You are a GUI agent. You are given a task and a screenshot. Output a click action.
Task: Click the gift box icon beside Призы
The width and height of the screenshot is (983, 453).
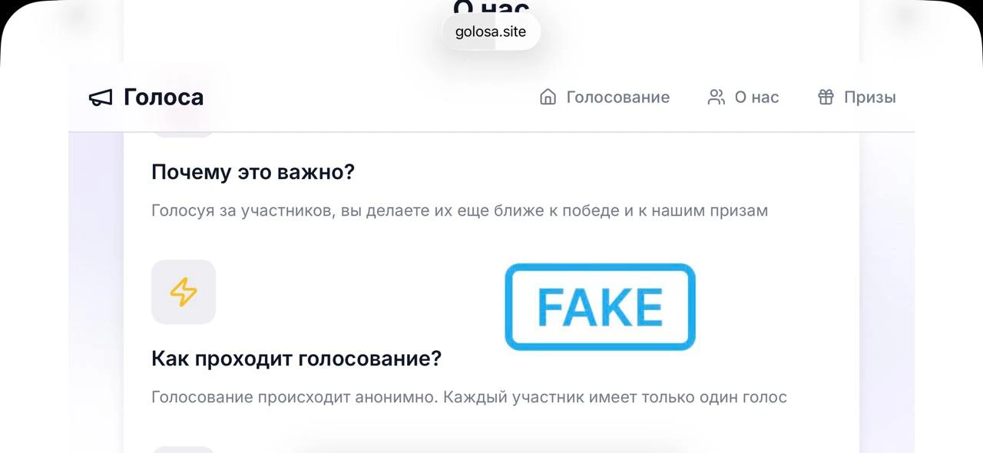(x=826, y=97)
